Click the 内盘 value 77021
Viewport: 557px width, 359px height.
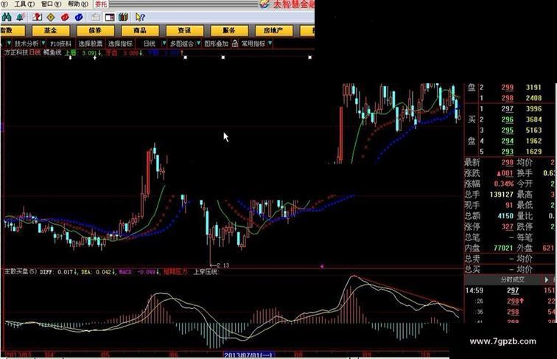503,248
